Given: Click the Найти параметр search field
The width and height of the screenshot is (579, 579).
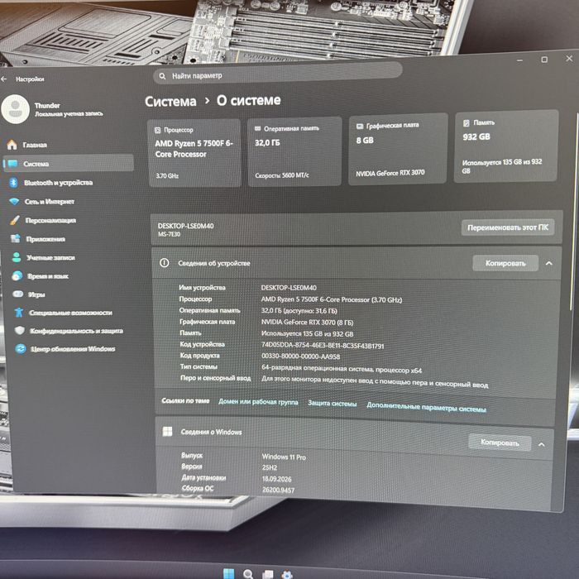Looking at the screenshot, I should [x=278, y=74].
